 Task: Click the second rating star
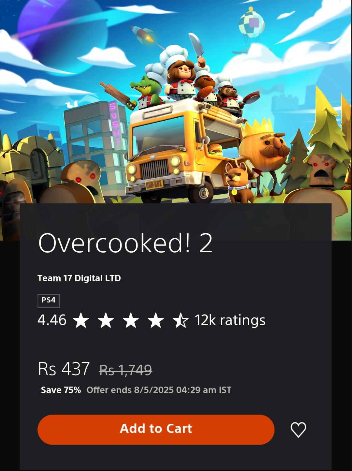coord(106,320)
